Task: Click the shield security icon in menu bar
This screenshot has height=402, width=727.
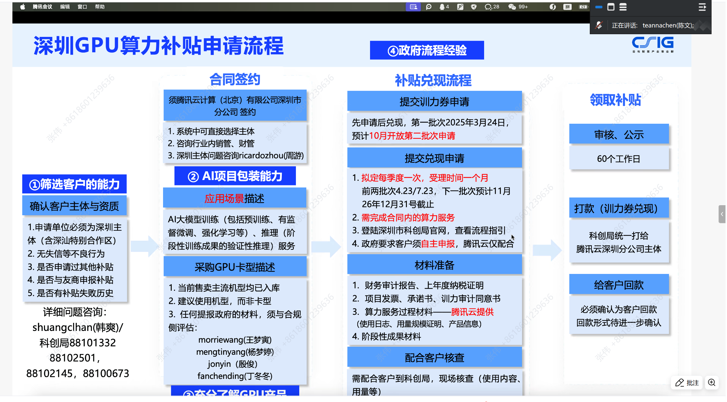Action: 474,7
